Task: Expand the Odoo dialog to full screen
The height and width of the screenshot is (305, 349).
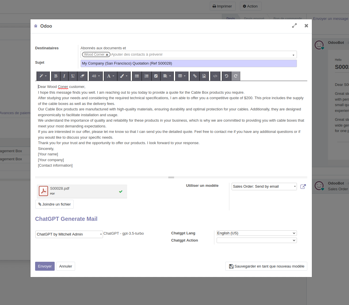Action: click(294, 26)
